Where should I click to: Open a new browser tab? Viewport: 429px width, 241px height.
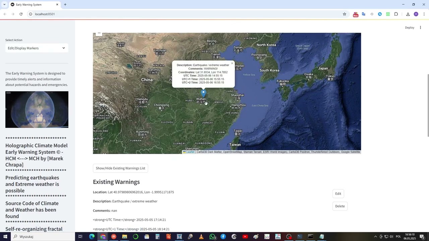65,4
